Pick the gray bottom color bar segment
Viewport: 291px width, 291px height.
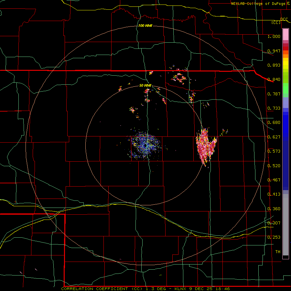[286, 225]
